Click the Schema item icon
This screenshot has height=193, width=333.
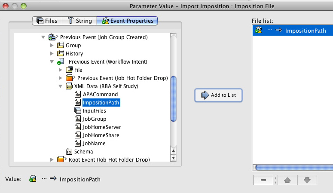point(69,151)
